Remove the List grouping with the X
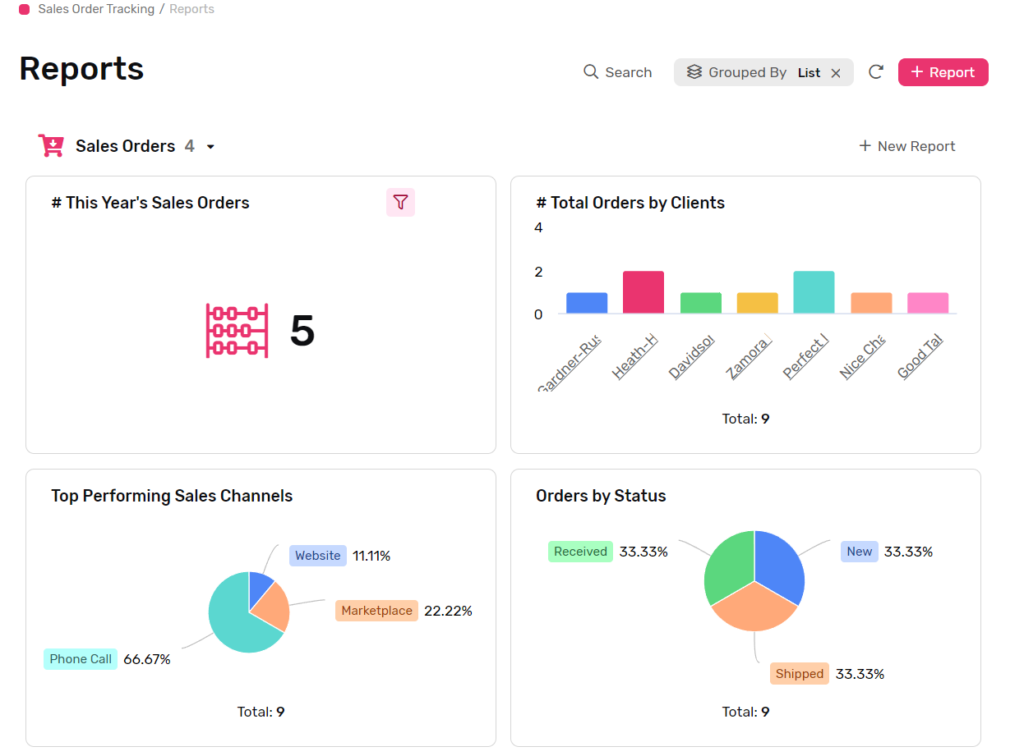Viewport: 1024px width, 756px height. (836, 72)
